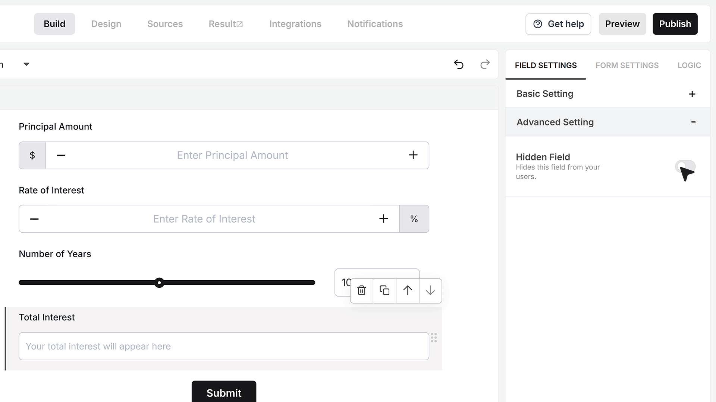Go to the Notifications tab
The height and width of the screenshot is (402, 716).
point(375,24)
